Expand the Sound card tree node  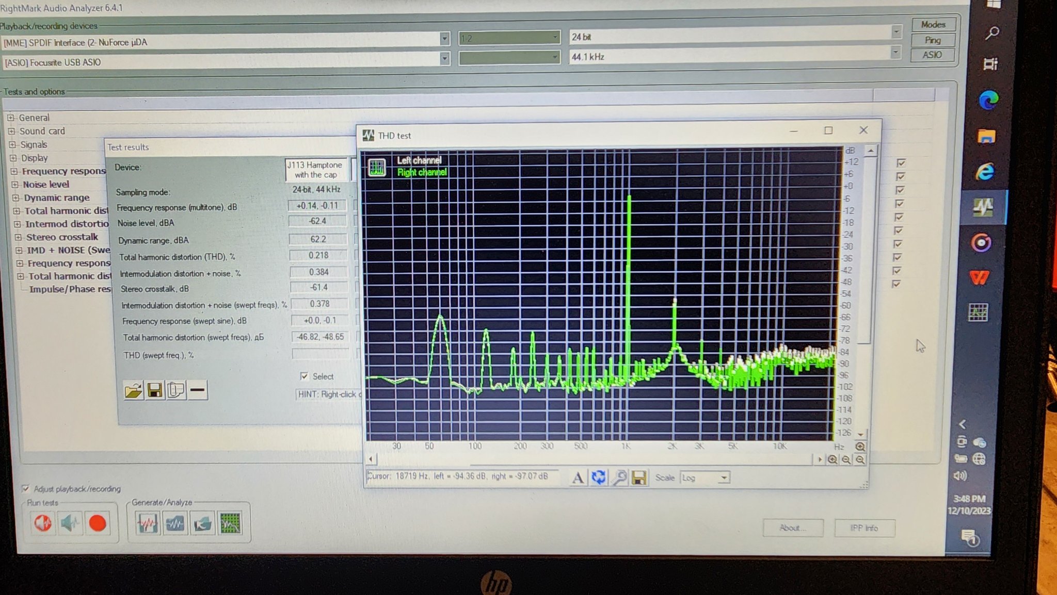tap(11, 131)
